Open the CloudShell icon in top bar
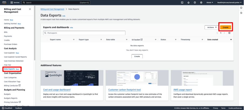Viewport: 244px width, 110px height. [x=182, y=3]
